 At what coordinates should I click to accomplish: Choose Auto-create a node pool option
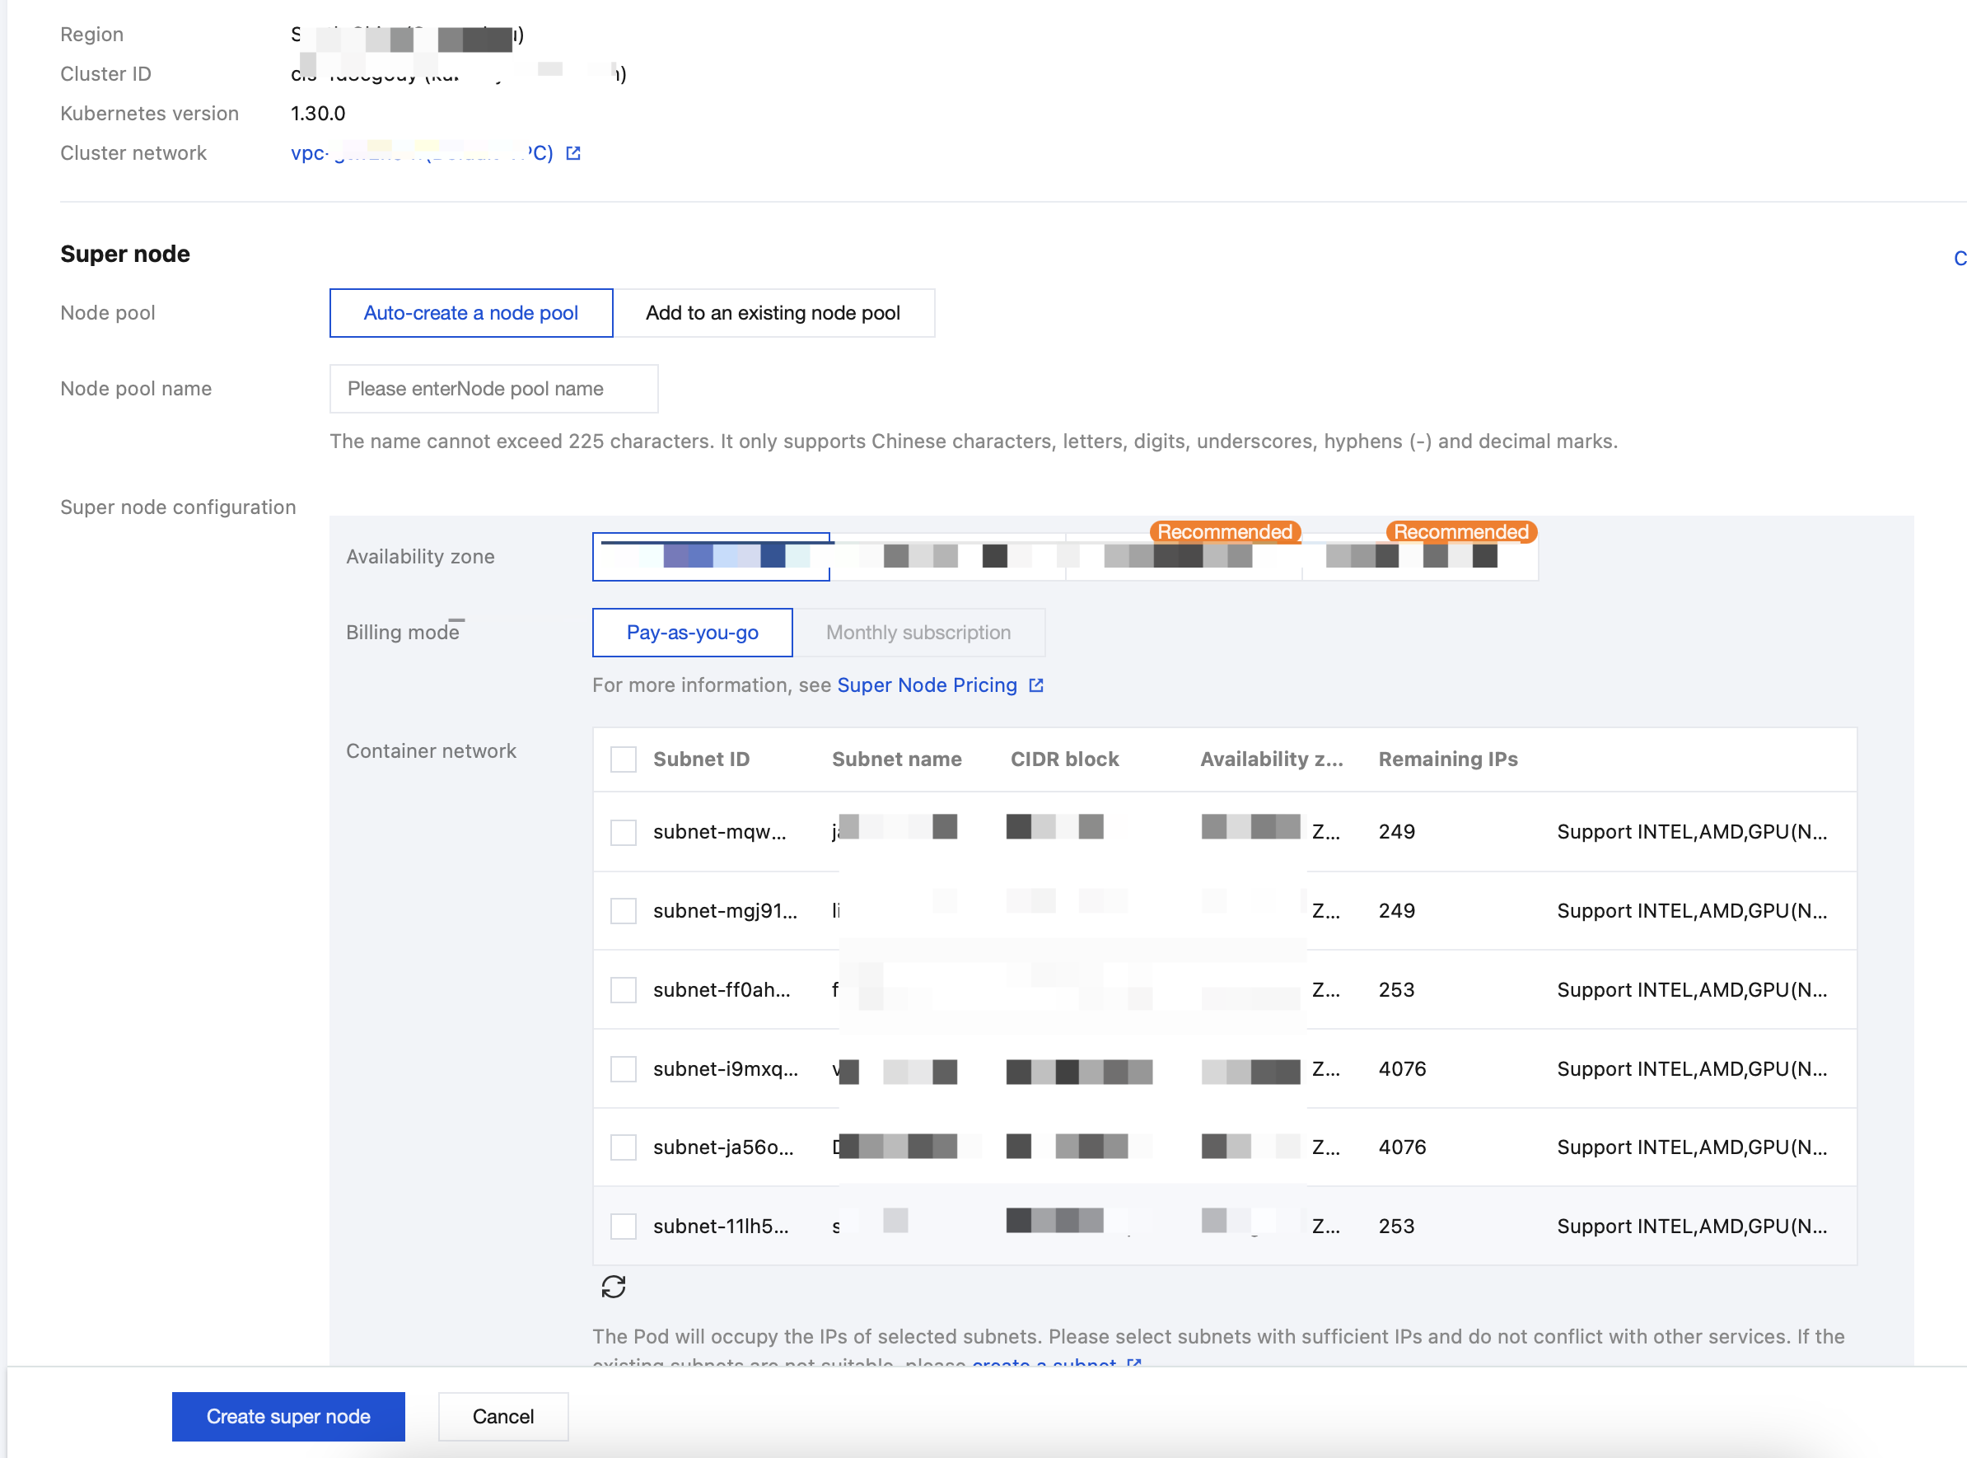click(x=470, y=313)
